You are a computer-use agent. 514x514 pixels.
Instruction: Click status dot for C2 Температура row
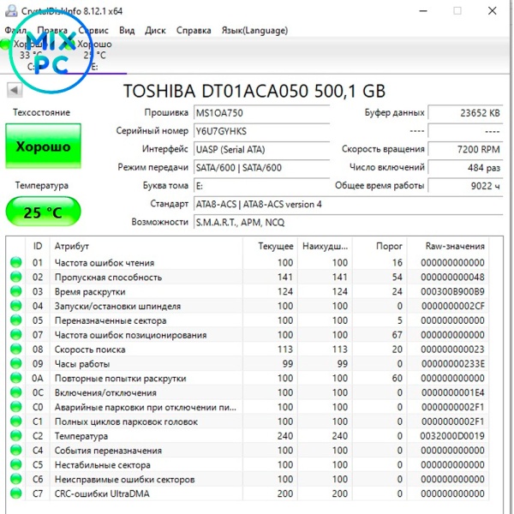pyautogui.click(x=15, y=435)
